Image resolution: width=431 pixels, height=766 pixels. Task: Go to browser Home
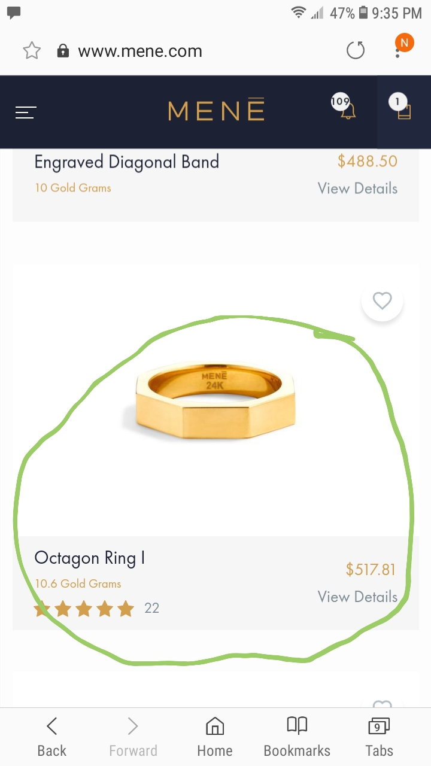coord(215,737)
